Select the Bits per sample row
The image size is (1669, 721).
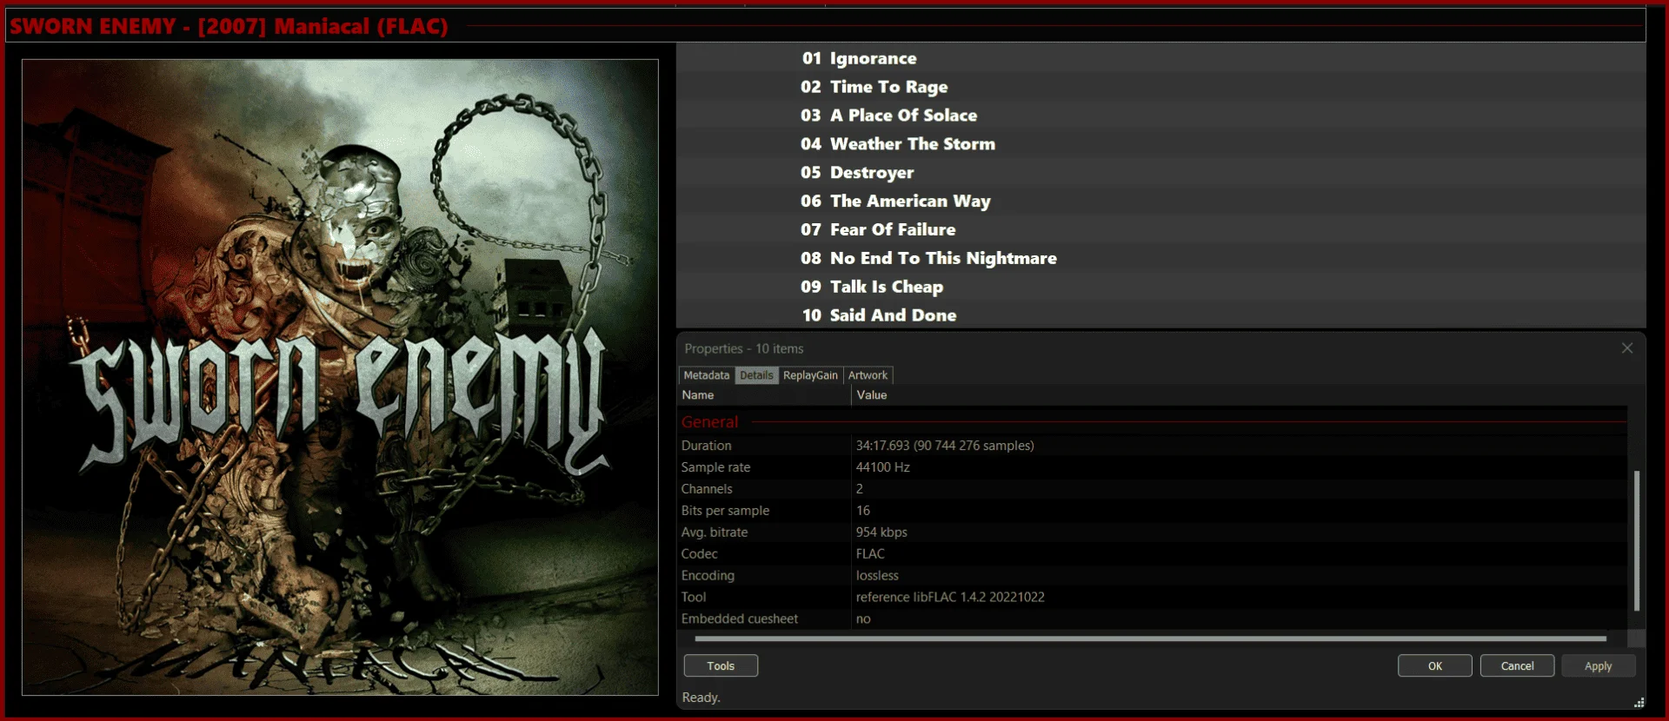(x=1153, y=511)
